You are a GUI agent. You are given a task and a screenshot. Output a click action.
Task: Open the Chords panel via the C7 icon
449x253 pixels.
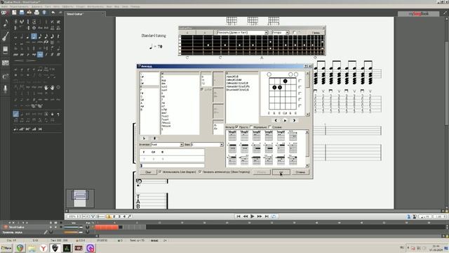(x=5, y=77)
